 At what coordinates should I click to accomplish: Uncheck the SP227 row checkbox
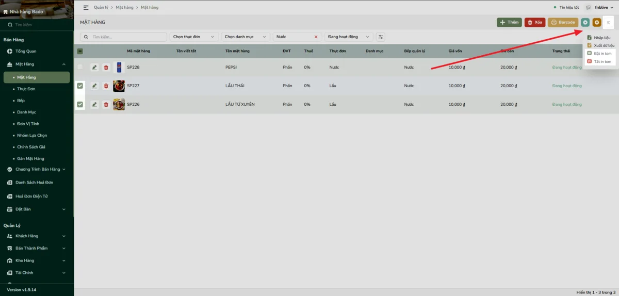click(x=80, y=86)
